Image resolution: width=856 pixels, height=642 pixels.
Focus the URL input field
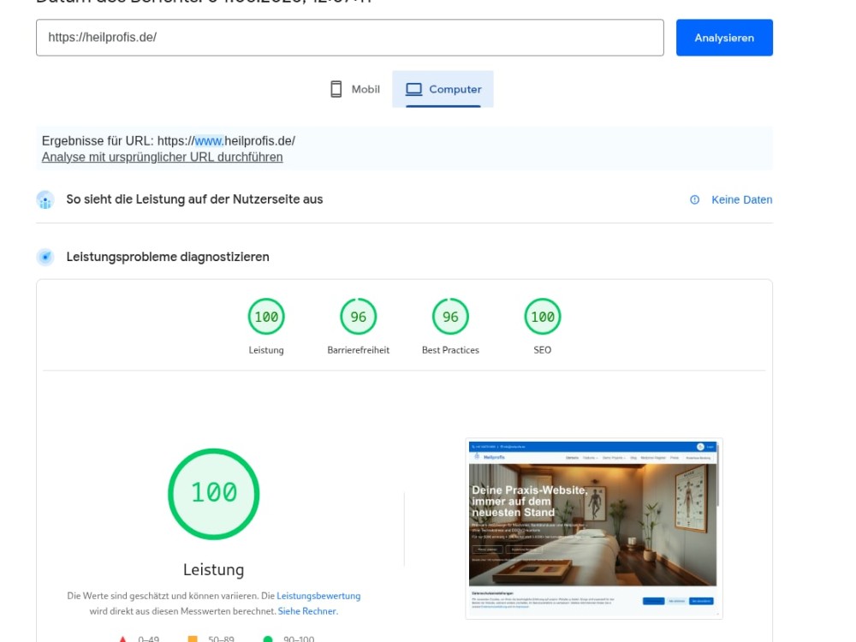click(x=350, y=38)
